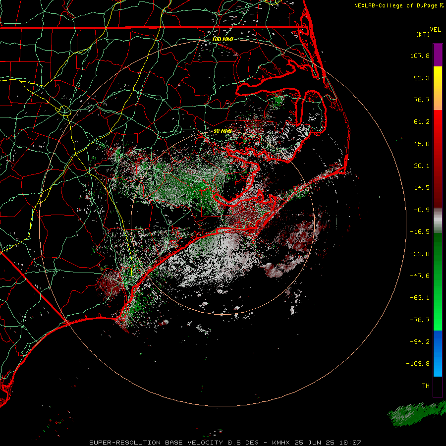
Task: Click the NEXLAB-College of DuPage title text
Action: point(395,5)
